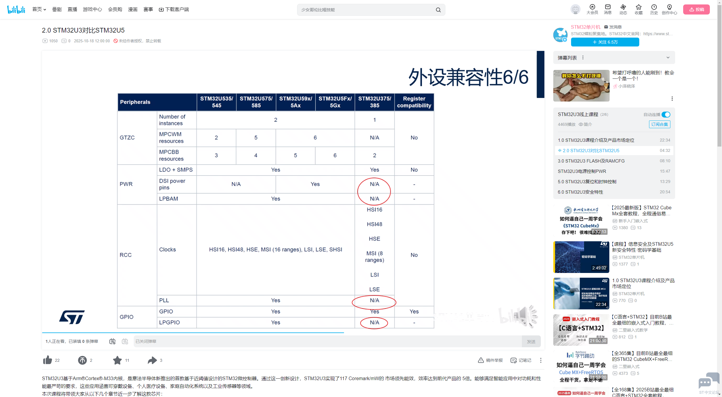The height and width of the screenshot is (397, 722).
Task: Click the 投稿 upload button
Action: click(x=697, y=9)
